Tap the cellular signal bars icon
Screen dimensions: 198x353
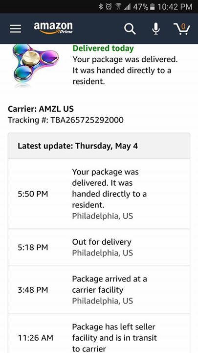[x=127, y=7]
